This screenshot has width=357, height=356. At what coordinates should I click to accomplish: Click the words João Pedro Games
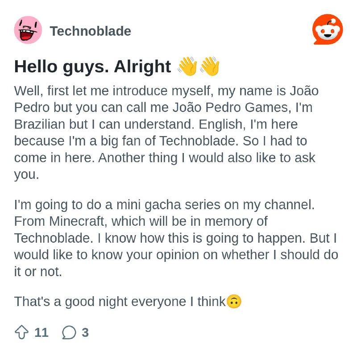click(230, 107)
